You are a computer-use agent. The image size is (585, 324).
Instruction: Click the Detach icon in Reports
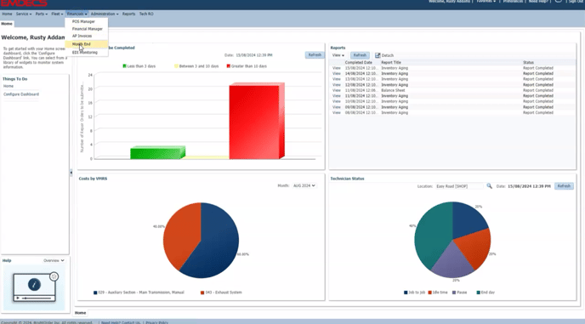click(x=378, y=55)
